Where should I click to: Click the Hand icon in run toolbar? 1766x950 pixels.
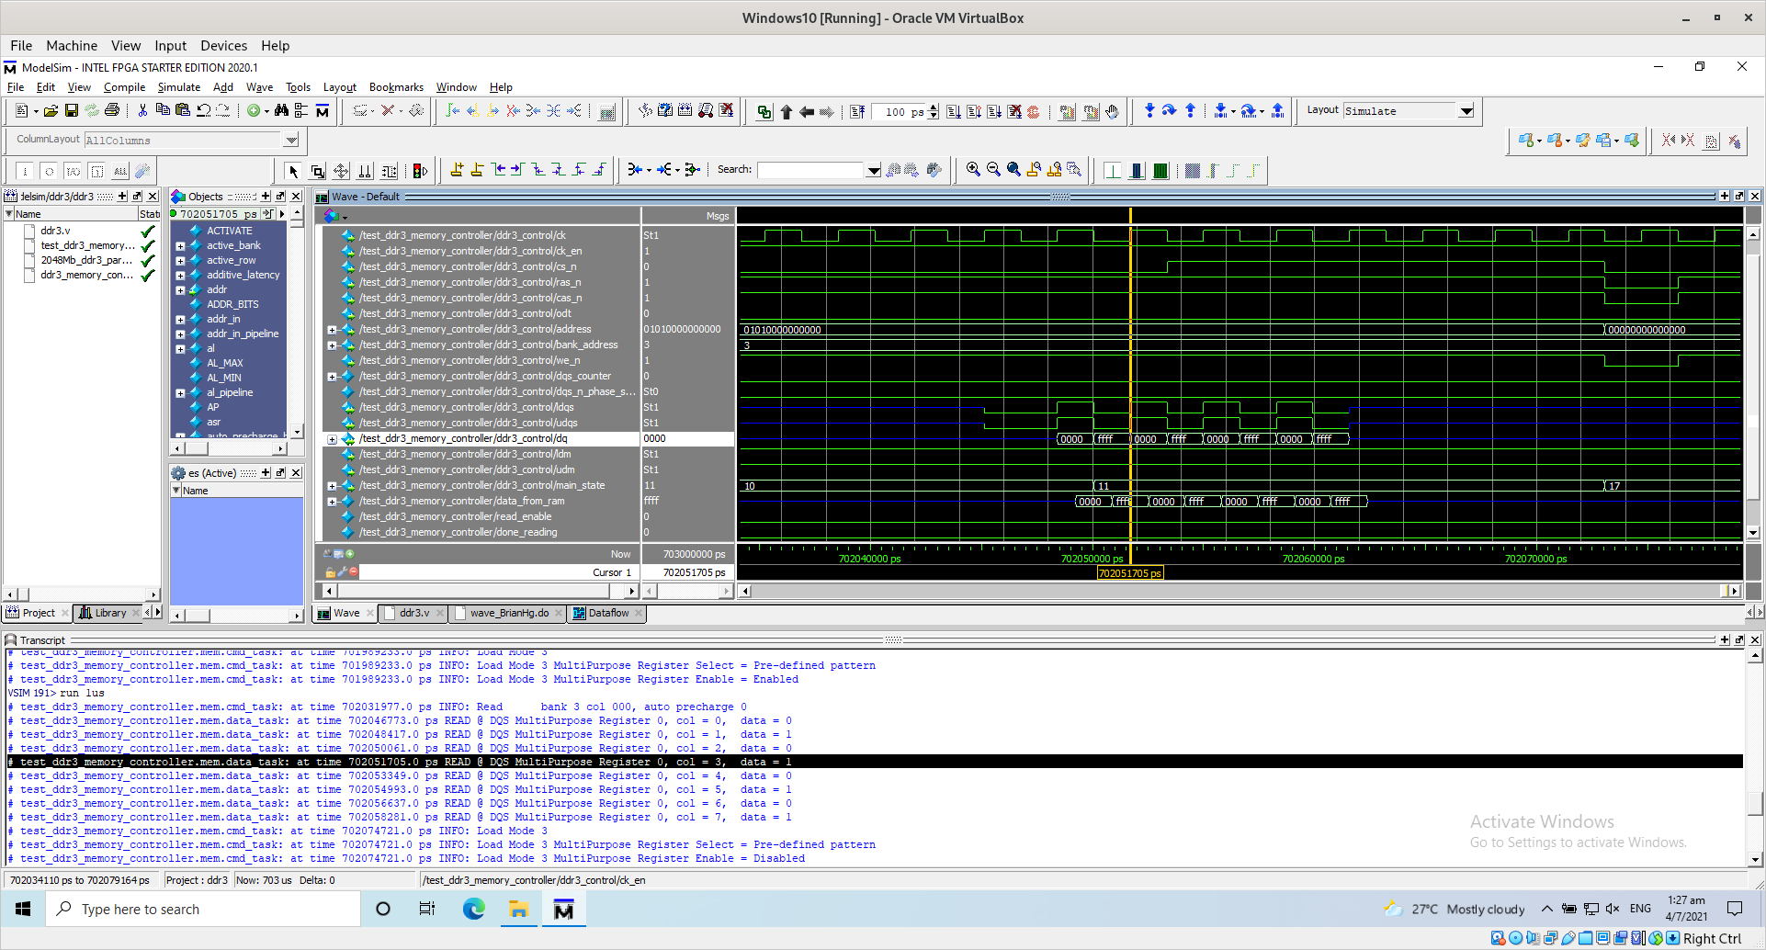1112,112
